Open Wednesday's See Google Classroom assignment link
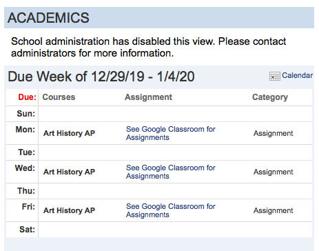 (x=171, y=172)
